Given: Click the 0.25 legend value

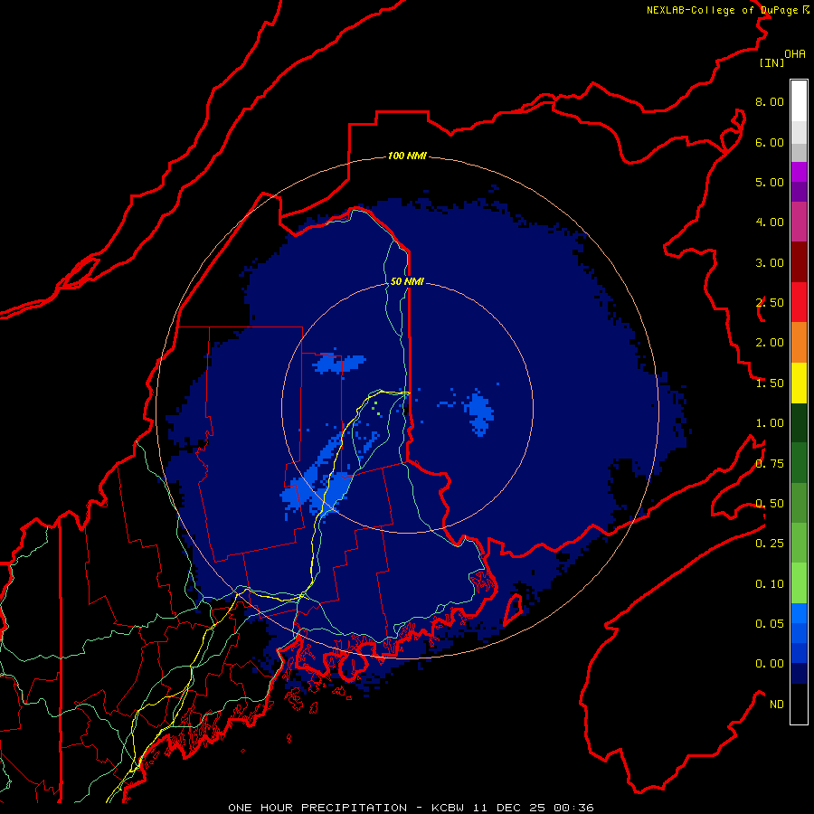Looking at the screenshot, I should 770,544.
